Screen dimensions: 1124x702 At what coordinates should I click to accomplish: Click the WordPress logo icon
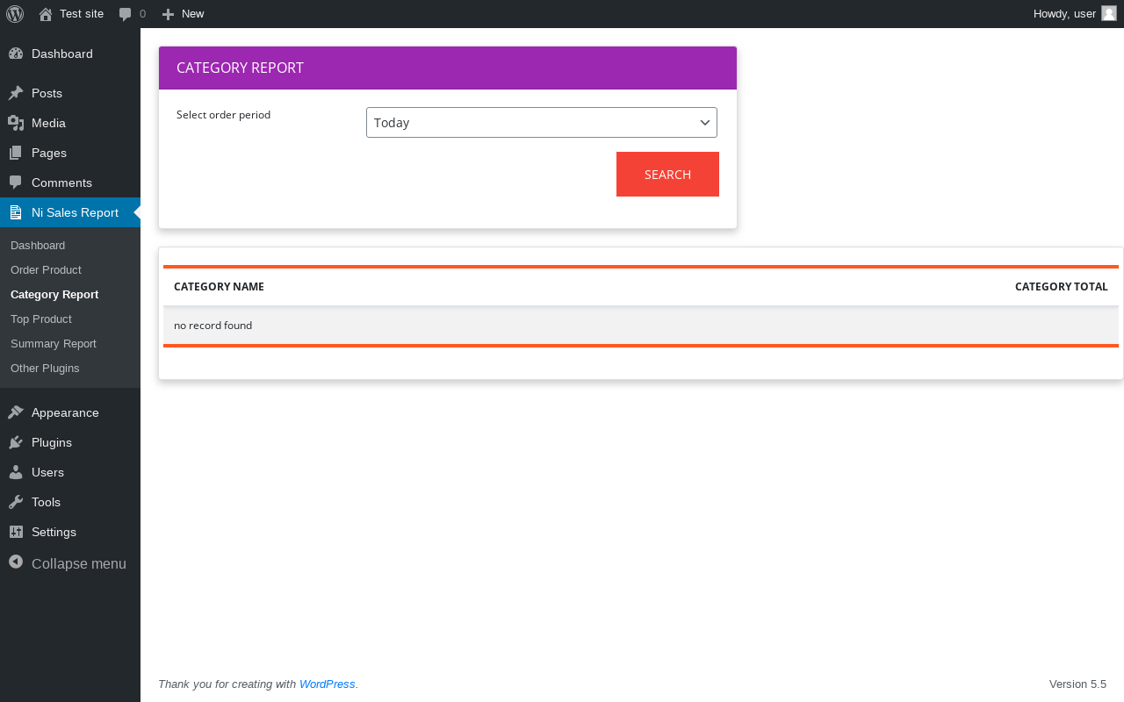click(x=15, y=14)
